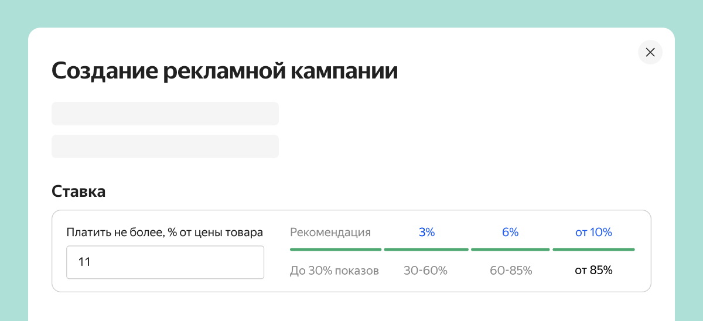Click the Ставка section heading
The height and width of the screenshot is (321, 703).
click(79, 191)
